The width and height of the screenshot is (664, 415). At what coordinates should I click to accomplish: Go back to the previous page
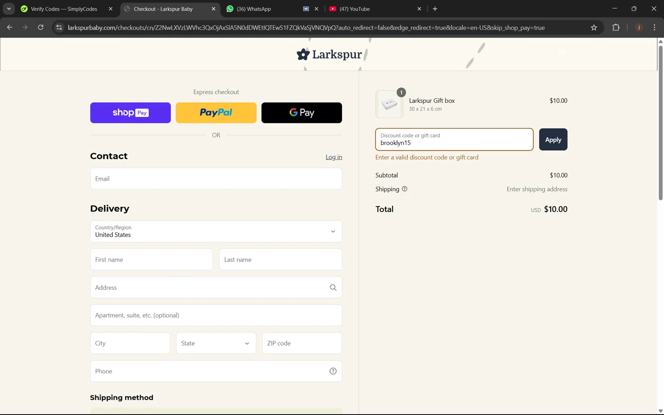coord(9,27)
